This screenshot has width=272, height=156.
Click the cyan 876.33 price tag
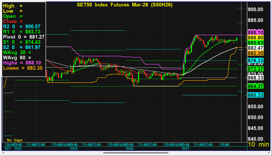(256, 60)
